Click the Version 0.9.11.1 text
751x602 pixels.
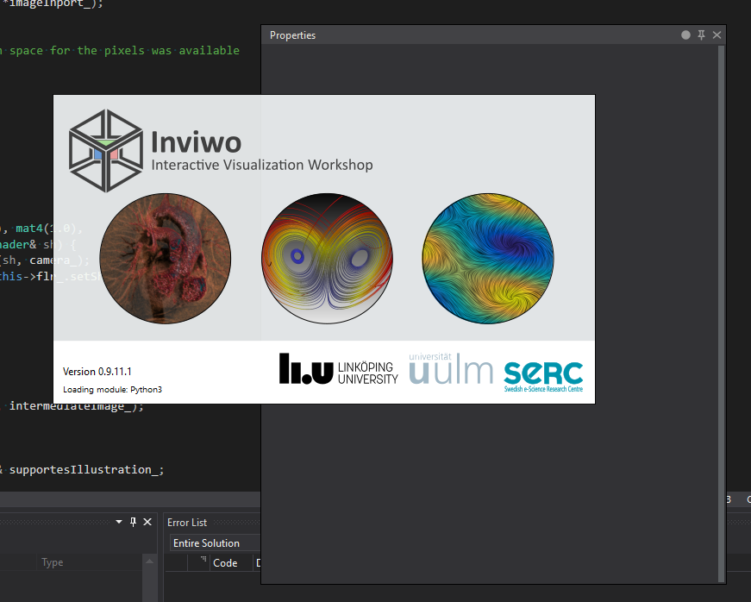[x=97, y=372]
